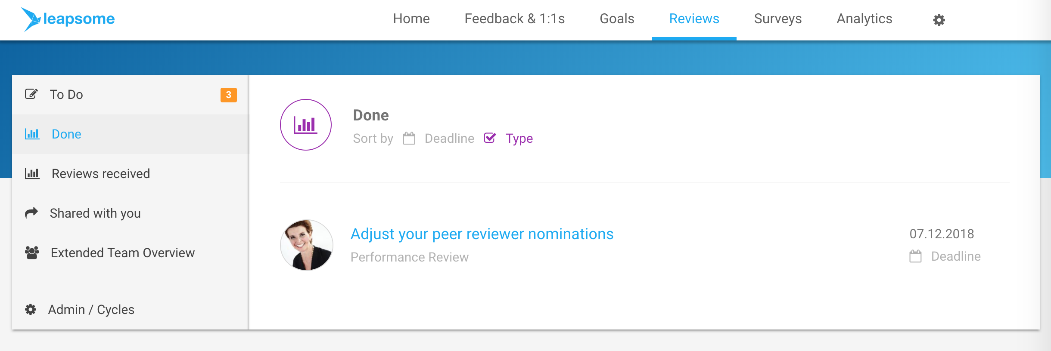Switch to the Goals tab
The width and height of the screenshot is (1051, 351).
pyautogui.click(x=617, y=19)
